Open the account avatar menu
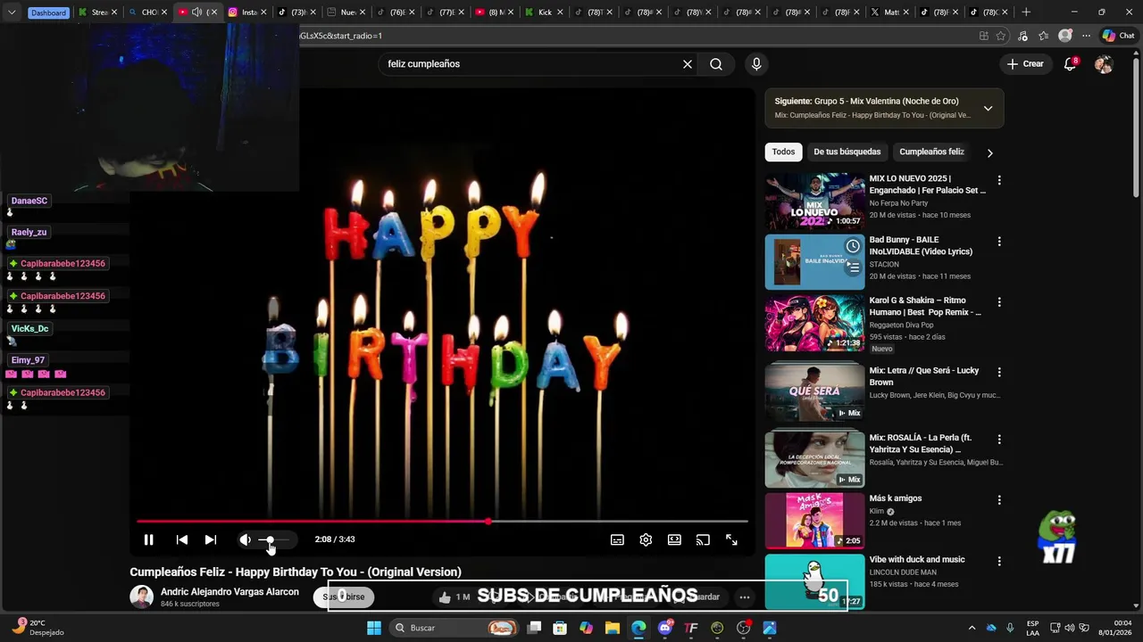The width and height of the screenshot is (1143, 642). (x=1104, y=64)
